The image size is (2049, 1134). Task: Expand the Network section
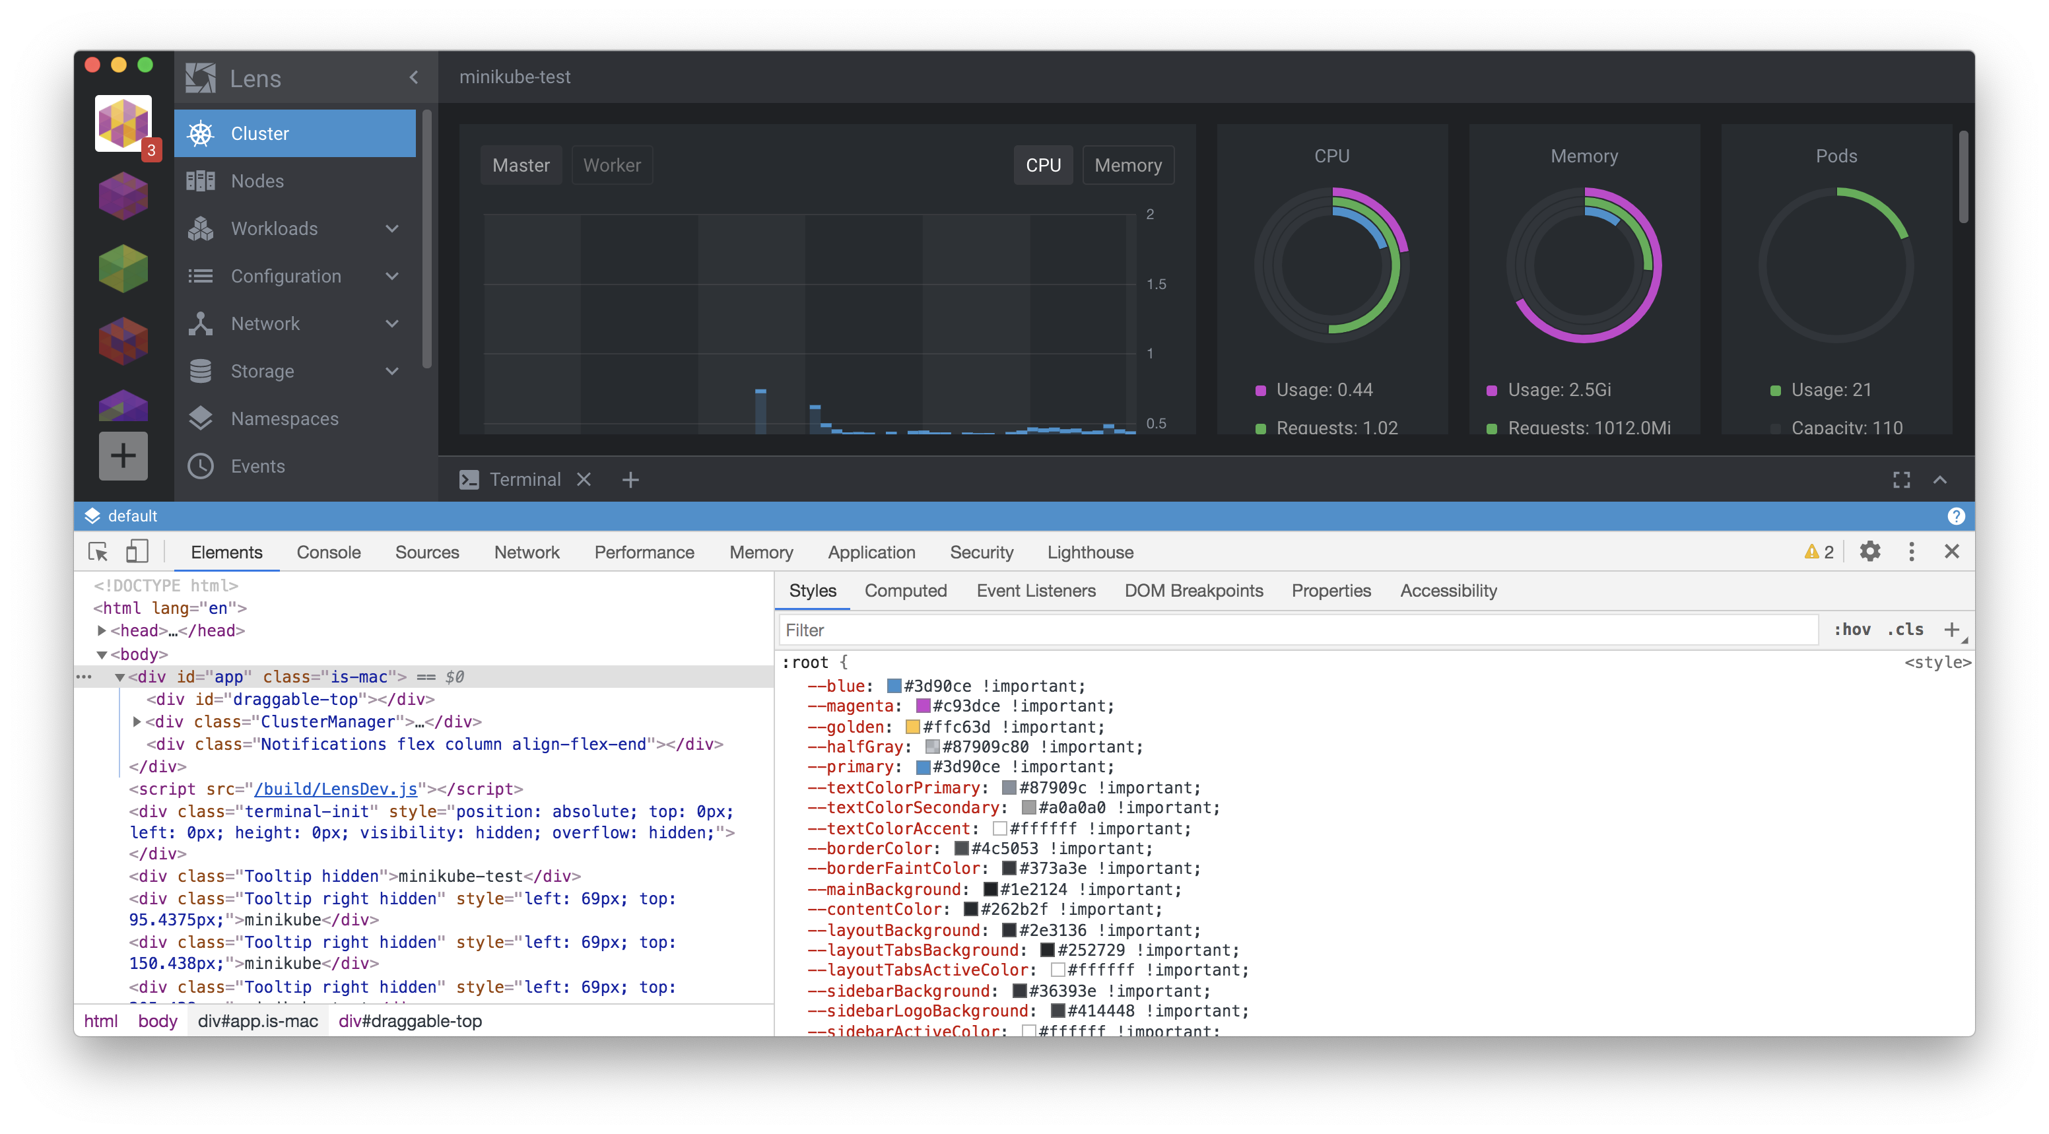coord(392,323)
